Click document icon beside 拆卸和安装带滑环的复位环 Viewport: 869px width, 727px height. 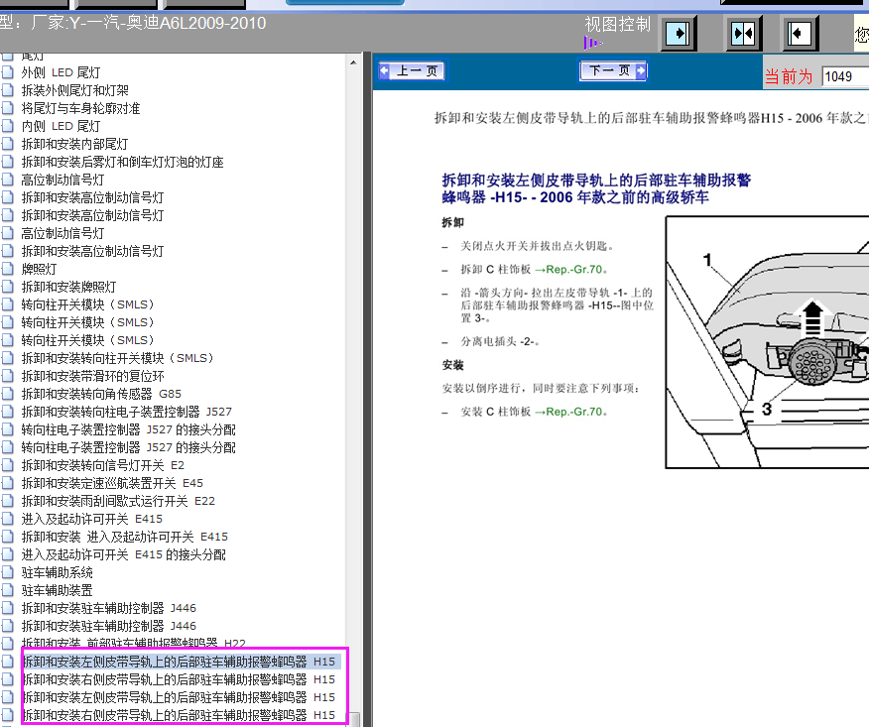tap(7, 376)
